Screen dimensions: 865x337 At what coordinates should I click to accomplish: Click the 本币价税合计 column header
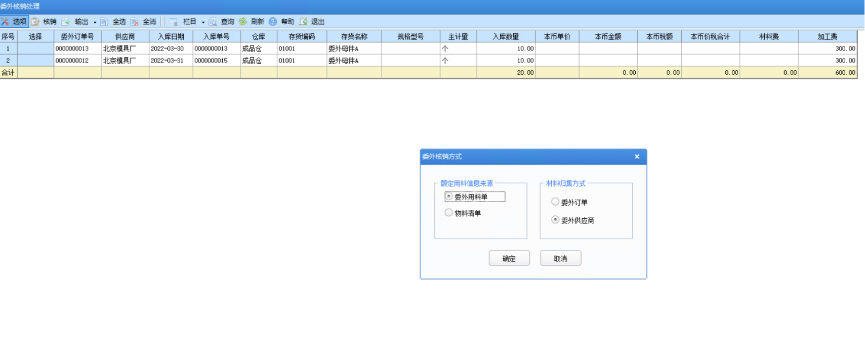(711, 36)
